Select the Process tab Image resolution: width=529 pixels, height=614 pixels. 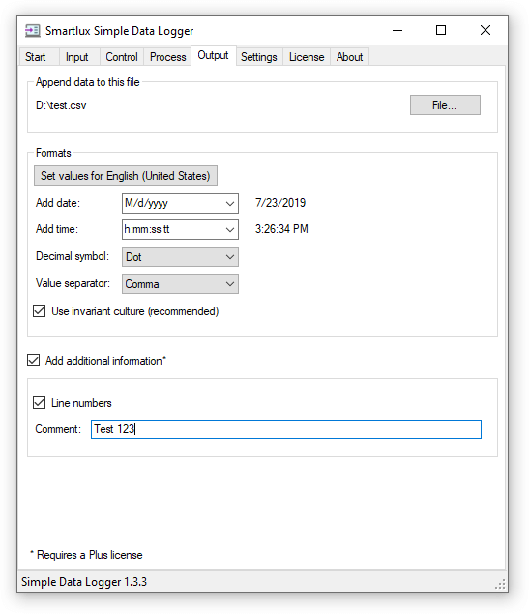tap(167, 57)
